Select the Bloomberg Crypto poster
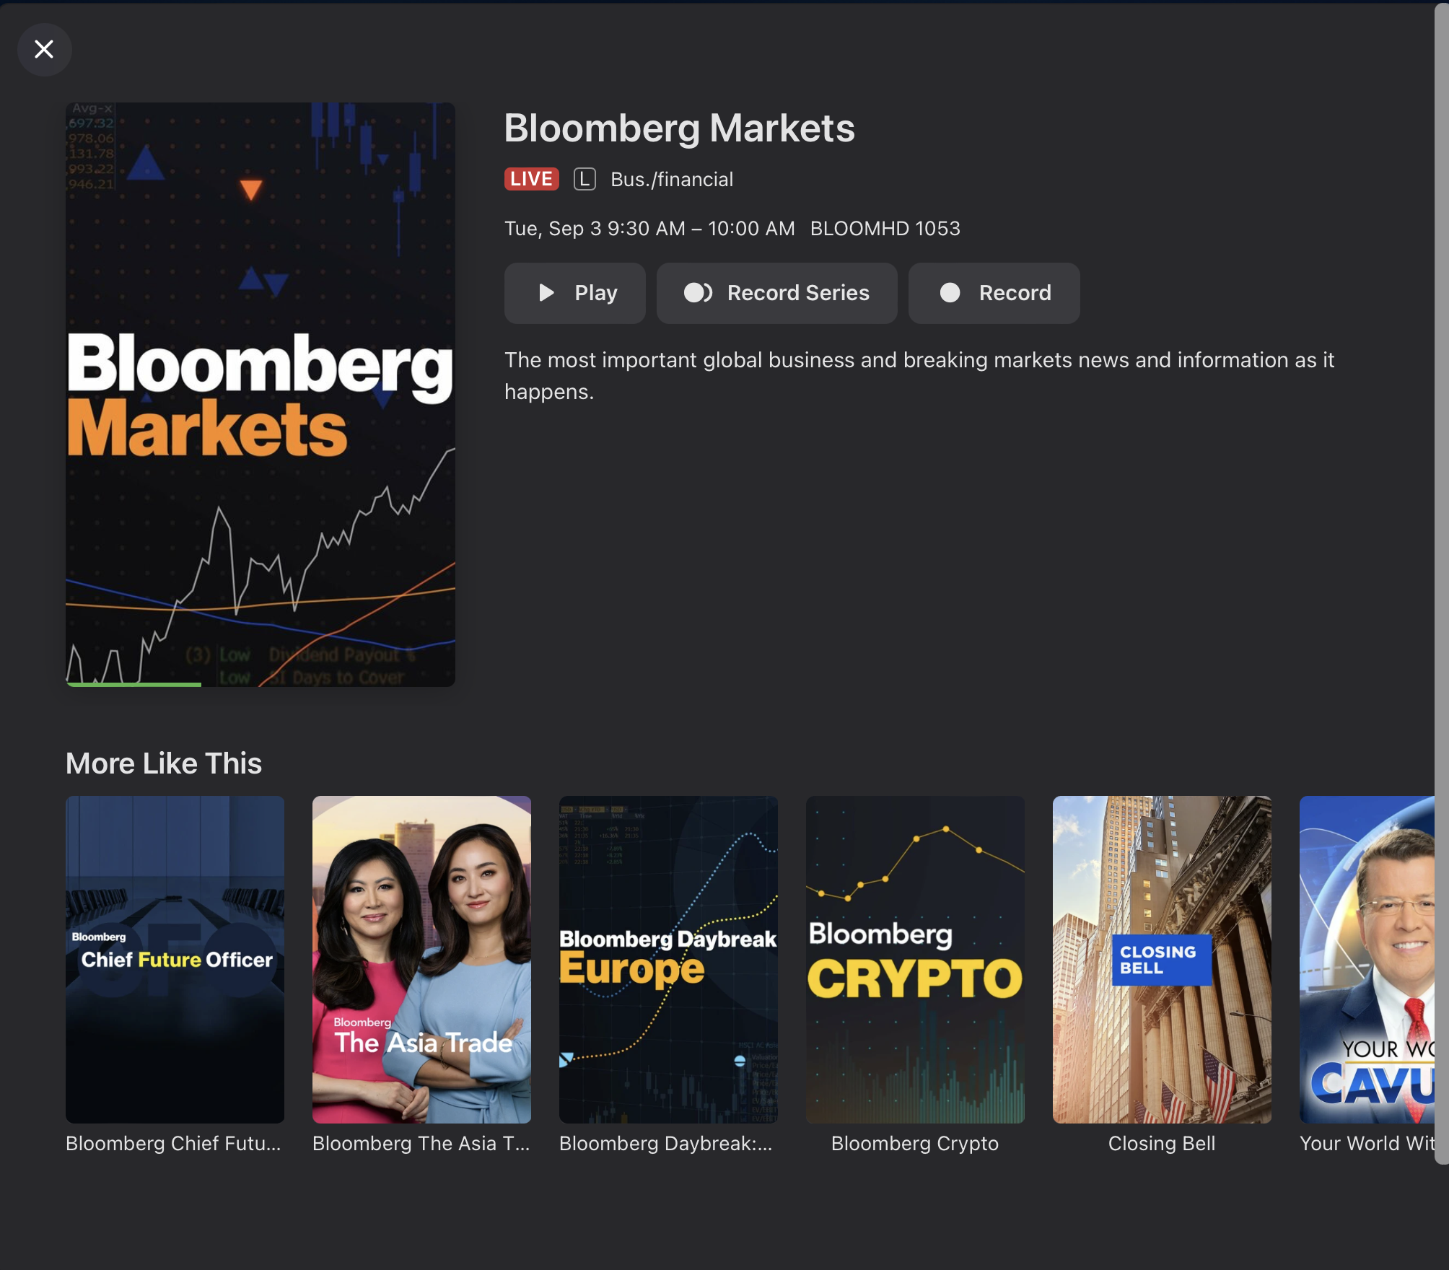The image size is (1449, 1270). [x=915, y=959]
